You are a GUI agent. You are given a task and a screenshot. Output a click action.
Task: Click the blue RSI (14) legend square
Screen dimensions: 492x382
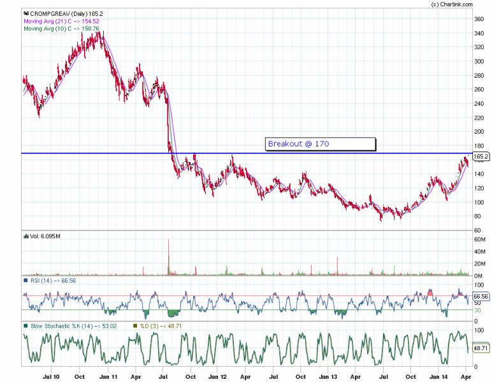tap(25, 279)
